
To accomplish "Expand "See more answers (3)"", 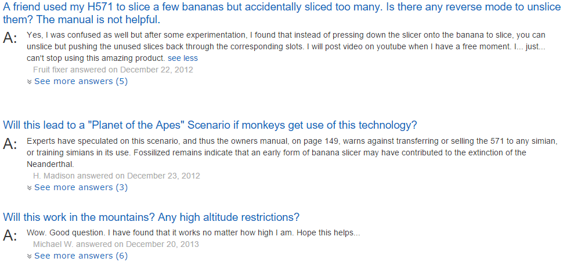I will pyautogui.click(x=81, y=187).
